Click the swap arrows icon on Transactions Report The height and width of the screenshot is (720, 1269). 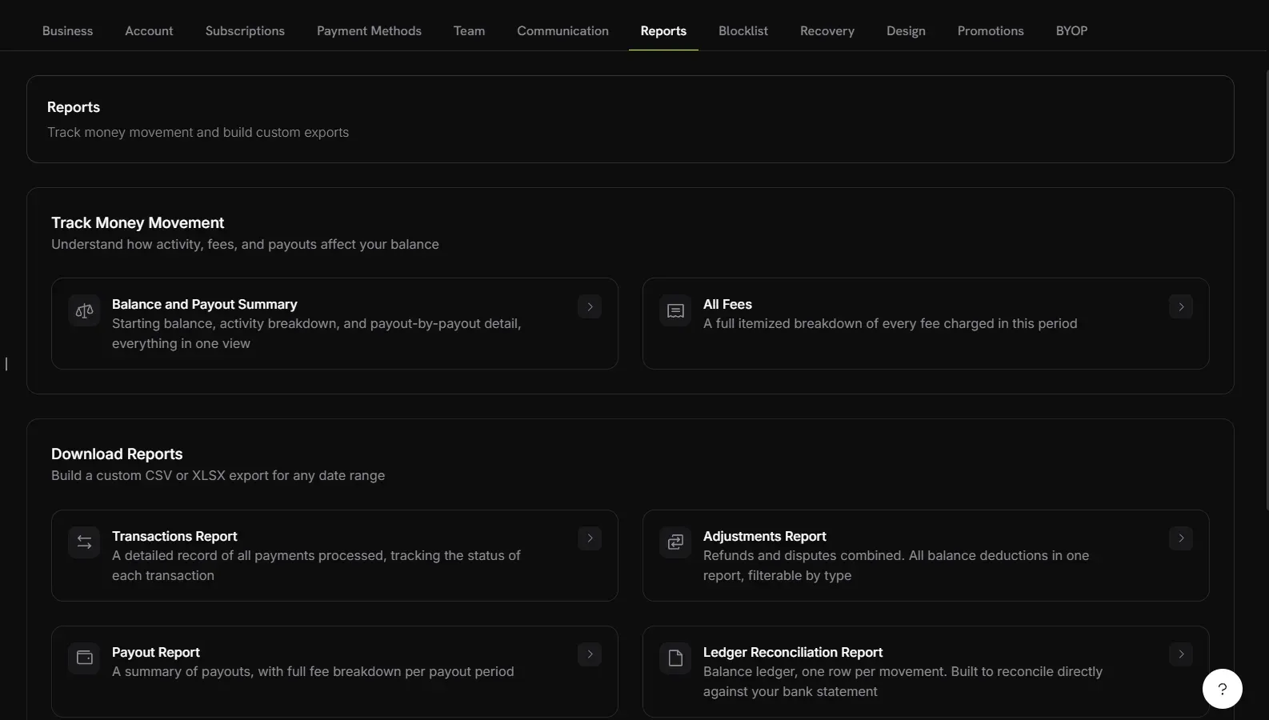coord(84,542)
